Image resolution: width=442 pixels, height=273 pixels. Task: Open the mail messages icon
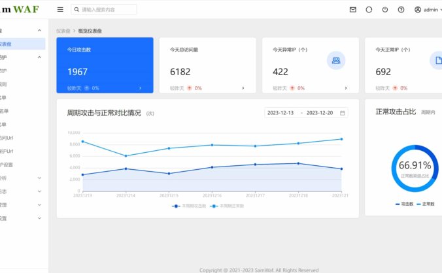(x=352, y=10)
